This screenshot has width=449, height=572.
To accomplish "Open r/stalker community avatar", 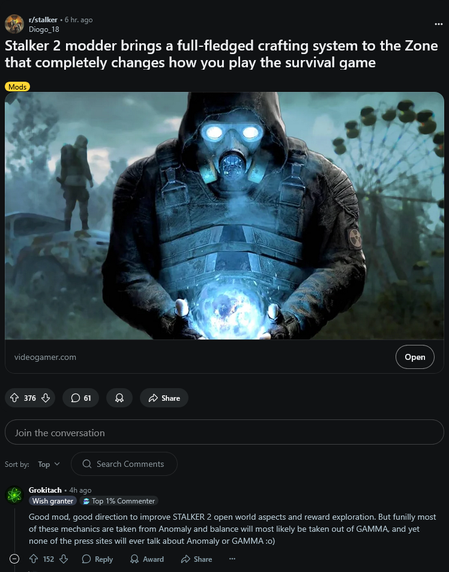I will (x=14, y=24).
